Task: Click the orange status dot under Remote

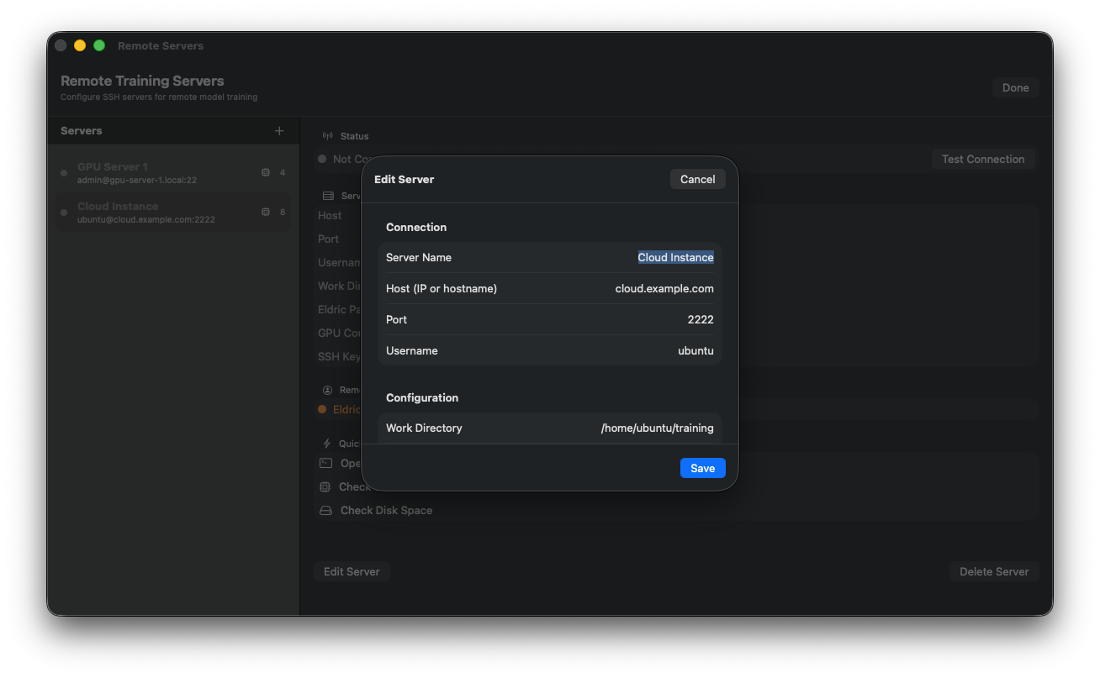Action: pyautogui.click(x=322, y=409)
